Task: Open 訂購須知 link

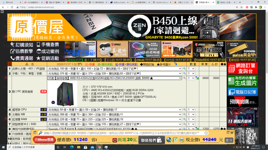Action: [x=22, y=45]
